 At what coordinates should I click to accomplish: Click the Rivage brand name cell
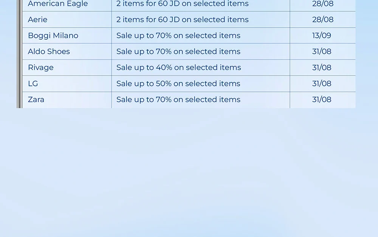click(x=41, y=68)
